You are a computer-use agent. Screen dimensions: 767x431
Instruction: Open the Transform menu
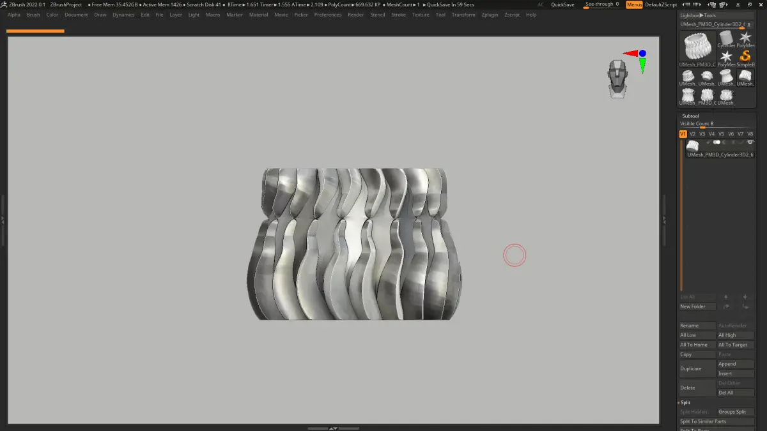463,15
